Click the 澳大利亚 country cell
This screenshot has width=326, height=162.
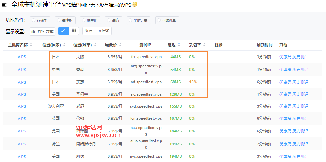pos(55,106)
